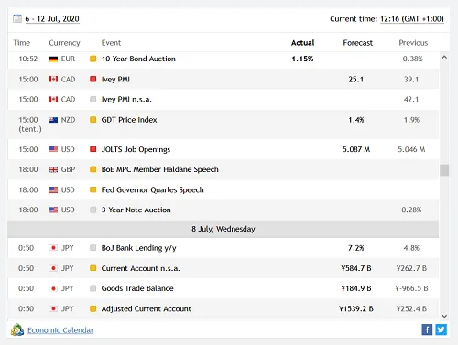Open the GDT Price Index event
The image size is (458, 345).
(x=129, y=120)
